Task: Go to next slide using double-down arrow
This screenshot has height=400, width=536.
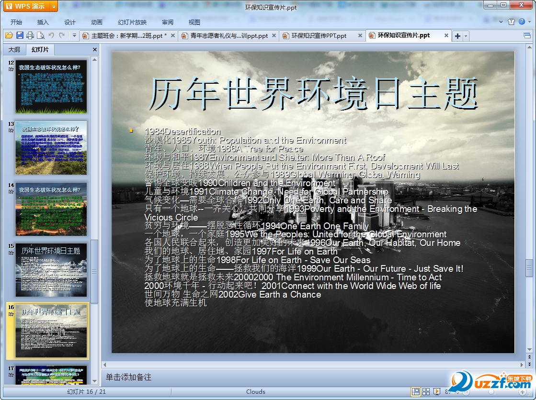Action: pyautogui.click(x=529, y=364)
